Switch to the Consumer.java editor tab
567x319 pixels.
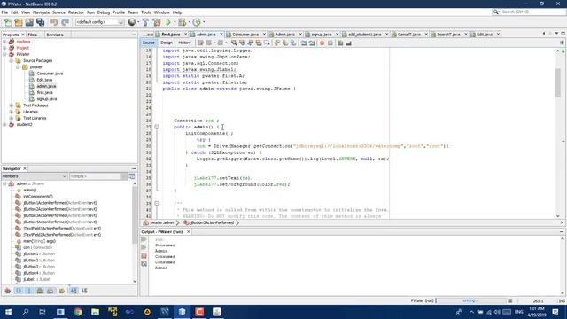[245, 35]
